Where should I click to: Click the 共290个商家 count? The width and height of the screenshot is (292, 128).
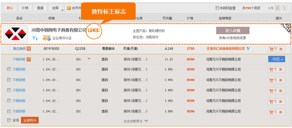[251, 8]
